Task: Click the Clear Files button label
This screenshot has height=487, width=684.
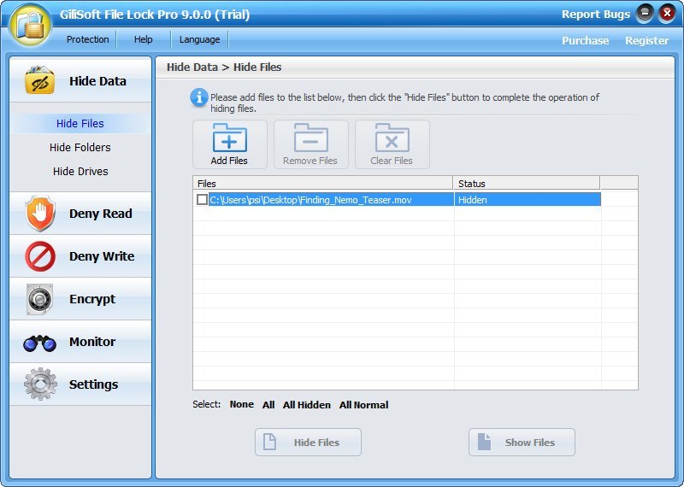Action: [x=392, y=161]
